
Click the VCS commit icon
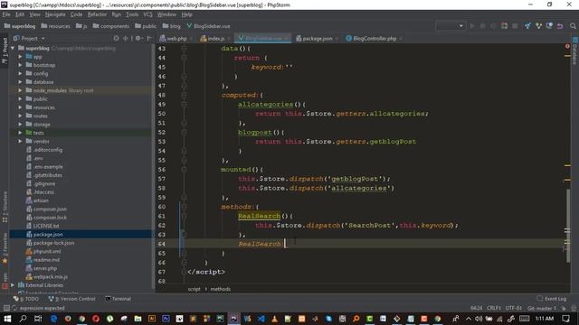click(539, 26)
